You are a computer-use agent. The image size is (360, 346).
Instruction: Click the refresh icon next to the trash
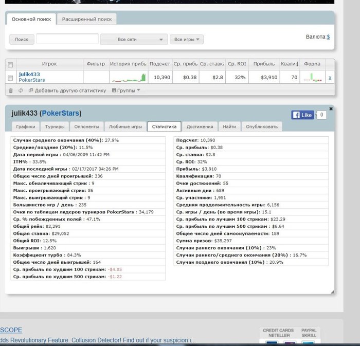click(21, 90)
